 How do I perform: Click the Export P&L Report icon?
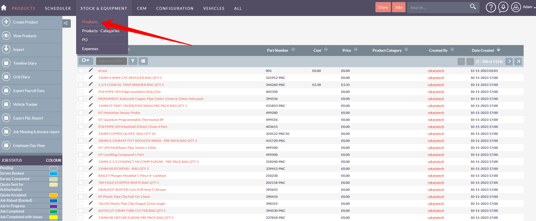tap(6, 118)
